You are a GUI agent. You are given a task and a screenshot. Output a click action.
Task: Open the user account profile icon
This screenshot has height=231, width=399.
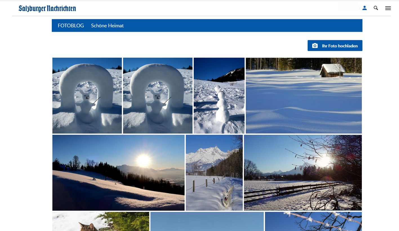click(x=364, y=8)
